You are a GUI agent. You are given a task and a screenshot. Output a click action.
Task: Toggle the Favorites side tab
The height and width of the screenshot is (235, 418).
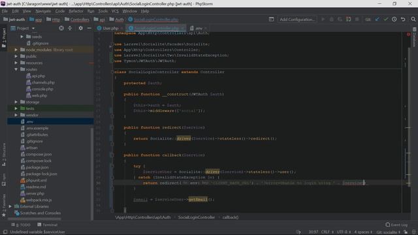point(4,205)
